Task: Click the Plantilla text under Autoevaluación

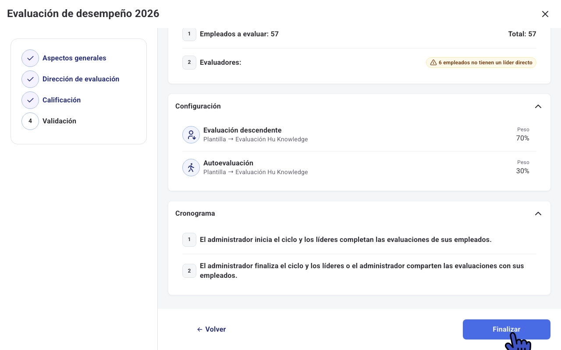Action: 256,172
